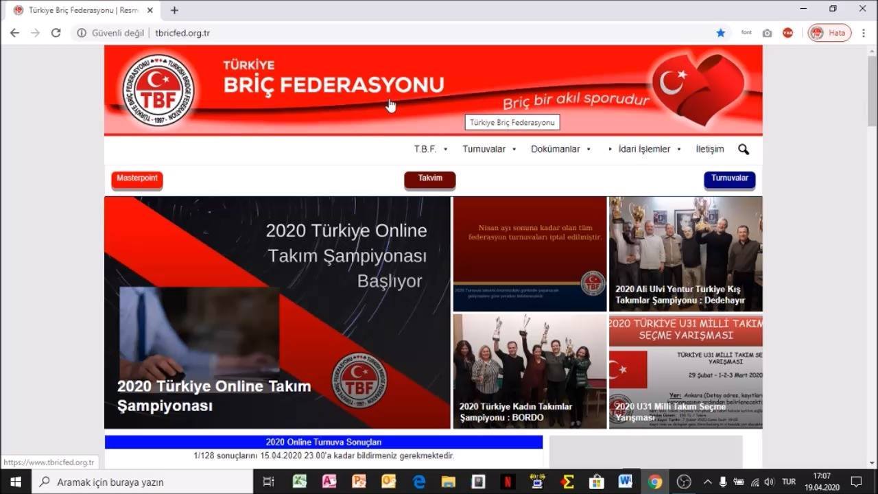Click the TBF round logo in header
Screen dimensions: 878x494
point(158,91)
